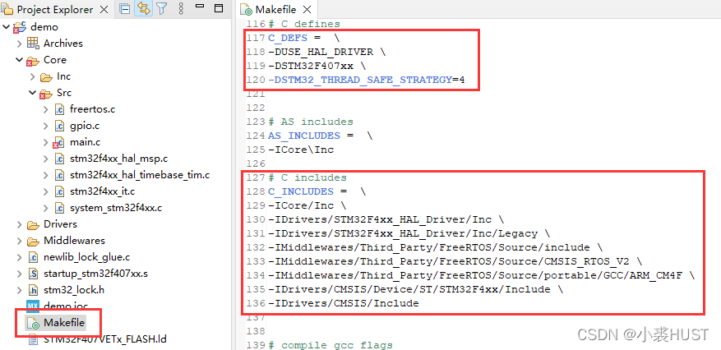The image size is (721, 350).
Task: Click -DSTM32F407xx on line 119
Action: click(x=311, y=65)
